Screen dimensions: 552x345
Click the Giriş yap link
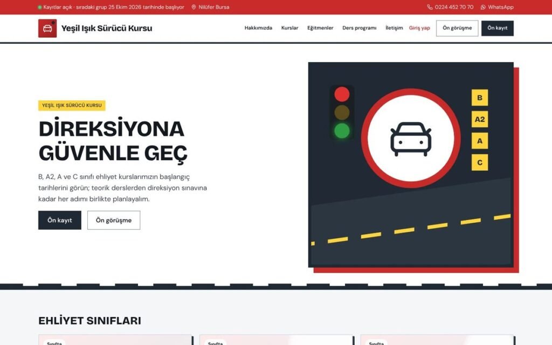pos(419,28)
